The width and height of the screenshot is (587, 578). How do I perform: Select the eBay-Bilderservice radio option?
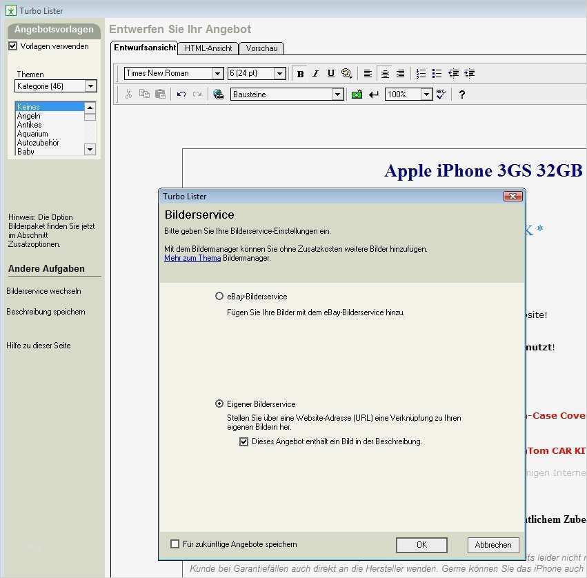point(219,296)
